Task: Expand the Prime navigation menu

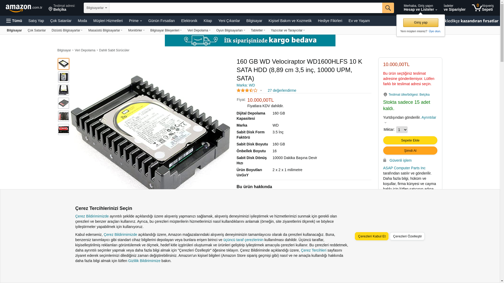Action: (135, 21)
